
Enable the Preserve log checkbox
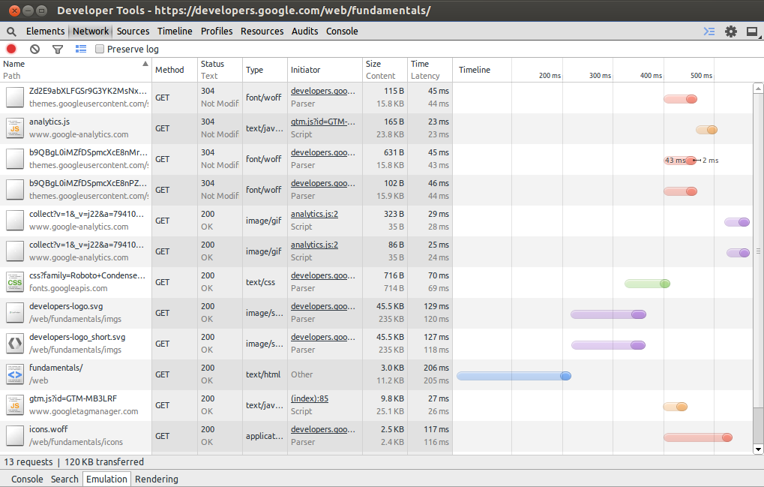pos(100,49)
